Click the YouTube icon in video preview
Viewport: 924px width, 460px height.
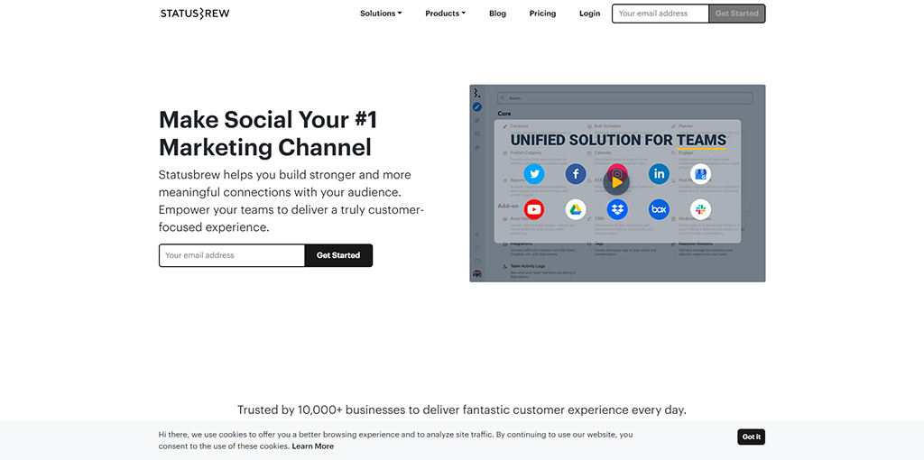[534, 209]
